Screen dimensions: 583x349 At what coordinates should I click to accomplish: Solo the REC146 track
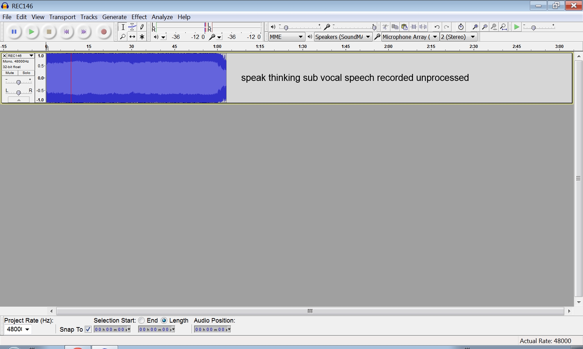(x=26, y=73)
